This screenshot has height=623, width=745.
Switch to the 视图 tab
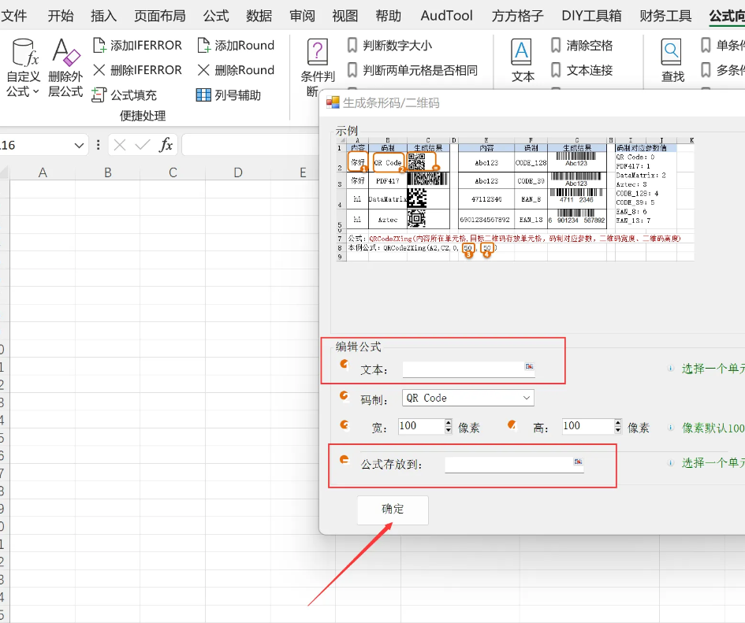[x=345, y=16]
